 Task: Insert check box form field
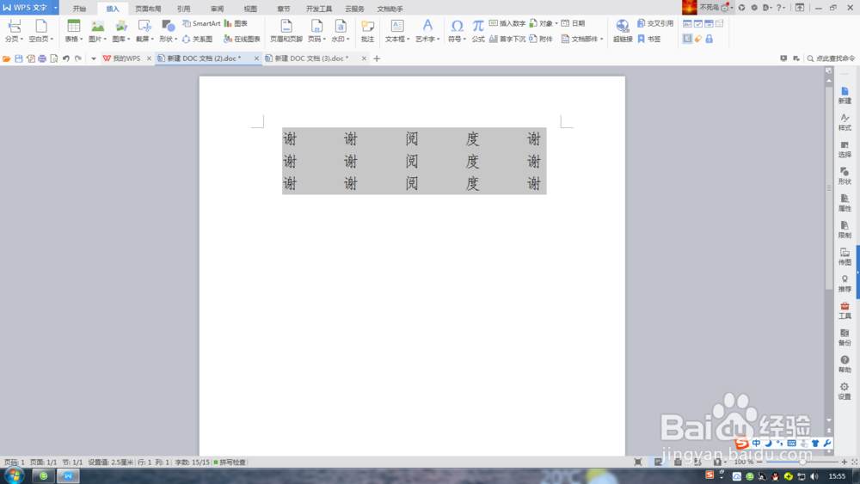point(698,23)
